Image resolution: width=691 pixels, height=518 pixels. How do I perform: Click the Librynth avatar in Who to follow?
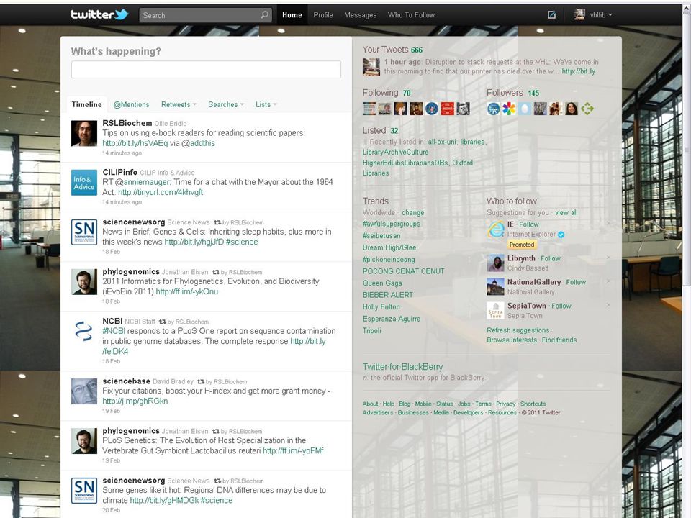[496, 263]
